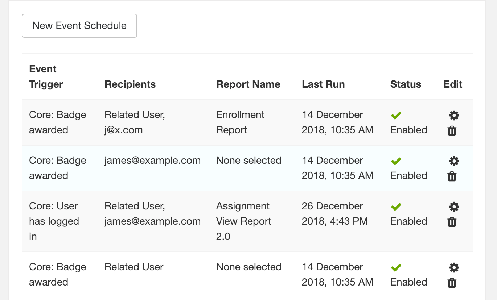Click the "26 December 2018, 4:43 PM" cell
Screen dimensions: 497x300
point(334,214)
